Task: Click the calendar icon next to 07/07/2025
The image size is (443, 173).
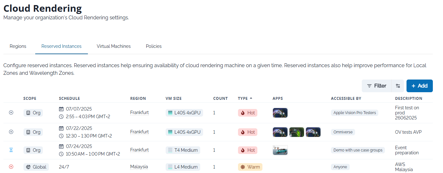Action: [62, 109]
